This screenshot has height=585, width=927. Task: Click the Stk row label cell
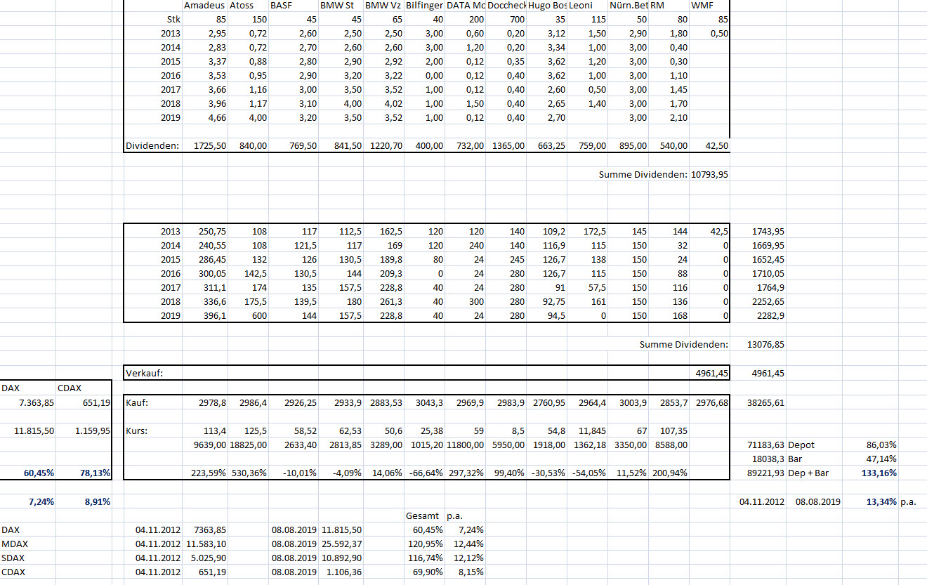coord(171,20)
